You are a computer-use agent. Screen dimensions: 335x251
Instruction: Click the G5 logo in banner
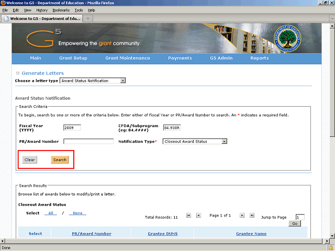(43, 38)
